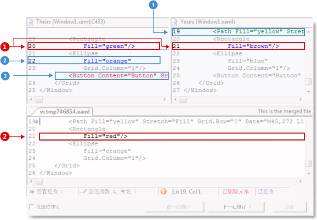Click the 前一处修订 previous change button

[175, 207]
